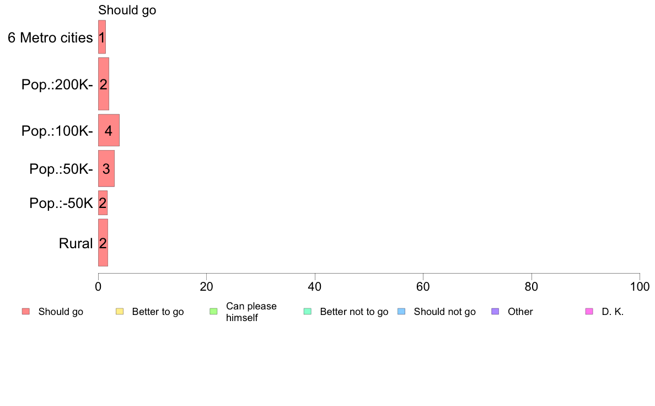Click the blue Should not go swatch
The image size is (655, 406).
[x=401, y=312]
